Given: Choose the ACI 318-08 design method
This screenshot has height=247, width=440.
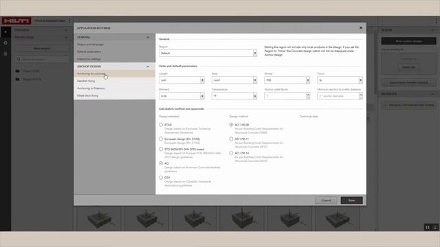Looking at the screenshot, I should click(x=231, y=125).
